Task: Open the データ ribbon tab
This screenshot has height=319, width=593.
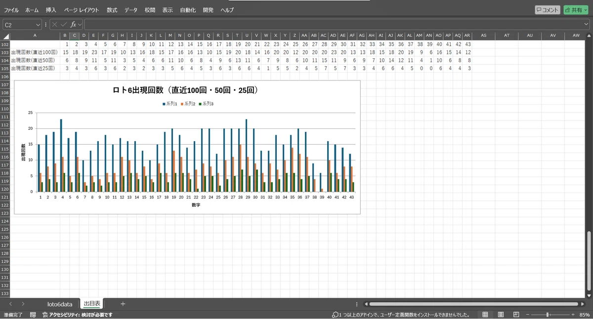Action: coord(131,10)
